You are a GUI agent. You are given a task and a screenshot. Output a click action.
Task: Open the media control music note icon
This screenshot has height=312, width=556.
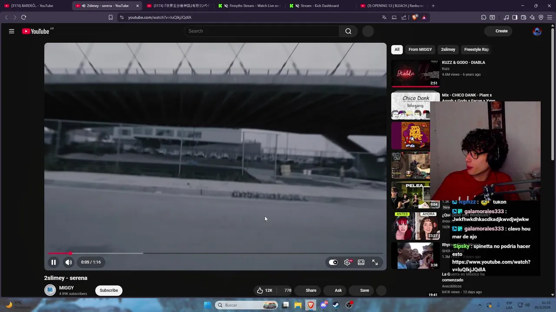[x=506, y=17]
